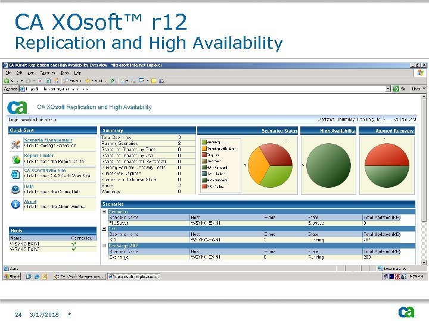Switch to CA XOsoft Manager taskbar window

tap(79, 276)
